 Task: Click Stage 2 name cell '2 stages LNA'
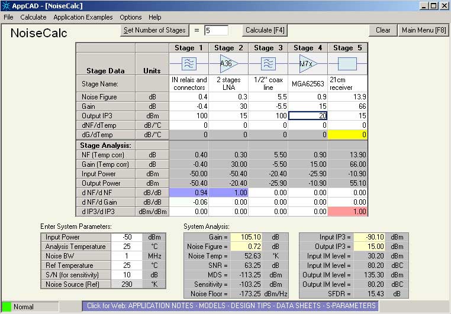pyautogui.click(x=228, y=83)
